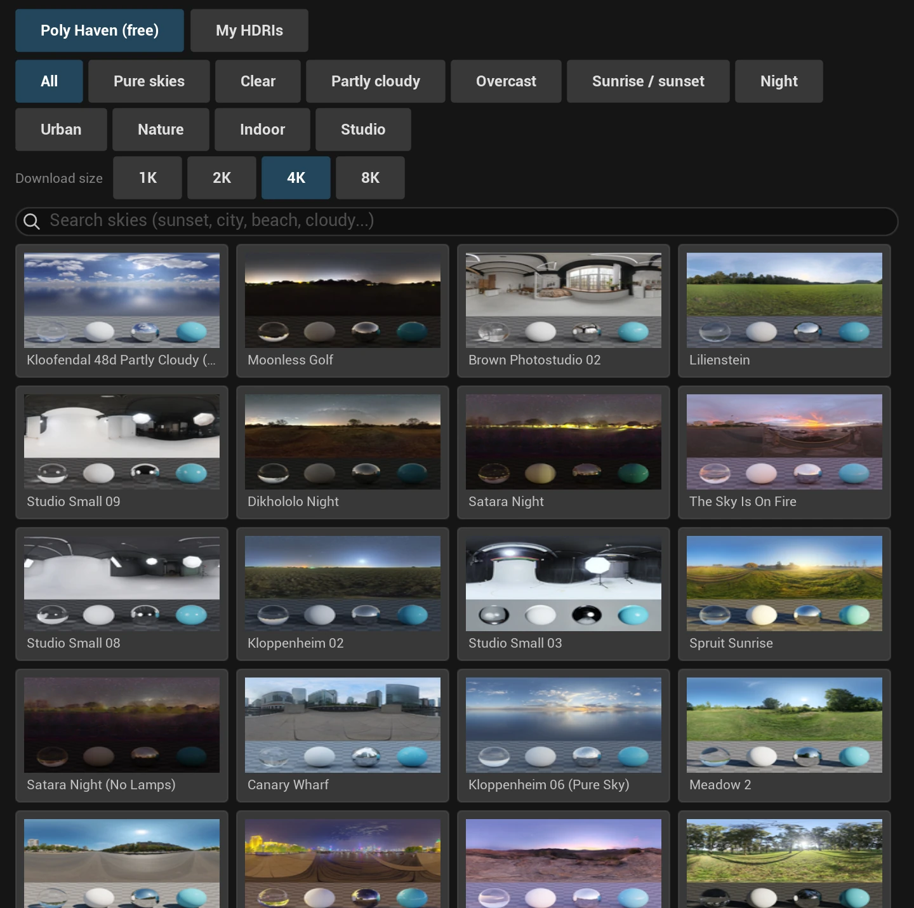Select the Kloofendal 48d Partly Cloudy thumbnail
Image resolution: width=914 pixels, height=908 pixels.
pyautogui.click(x=122, y=311)
